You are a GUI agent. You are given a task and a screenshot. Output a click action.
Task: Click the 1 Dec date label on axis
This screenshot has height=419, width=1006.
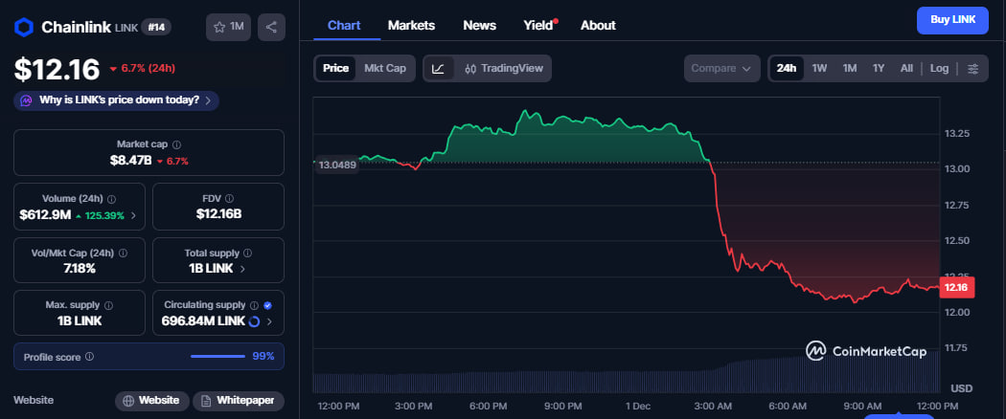pos(638,407)
